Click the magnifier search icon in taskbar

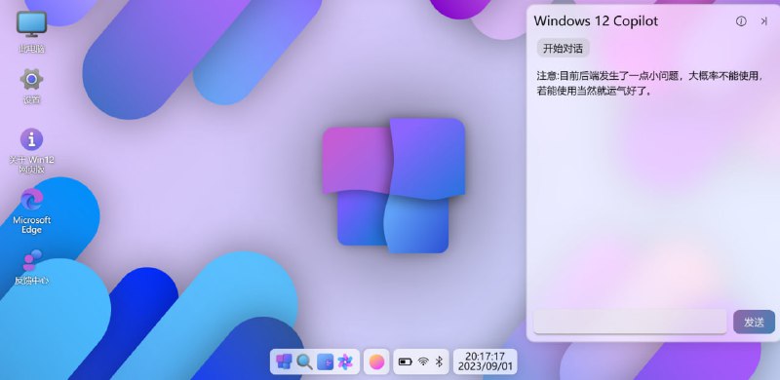(304, 361)
